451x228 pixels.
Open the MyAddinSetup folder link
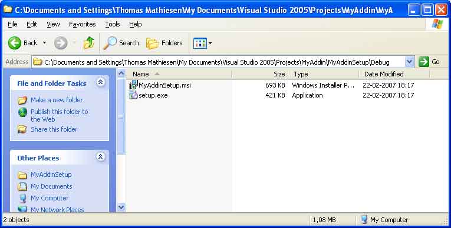51,175
